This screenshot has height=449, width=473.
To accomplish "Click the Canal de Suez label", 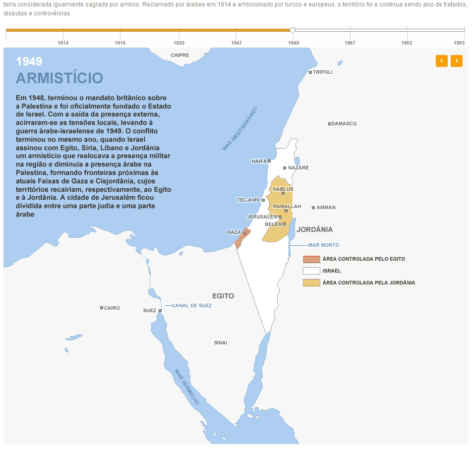I will 191,306.
